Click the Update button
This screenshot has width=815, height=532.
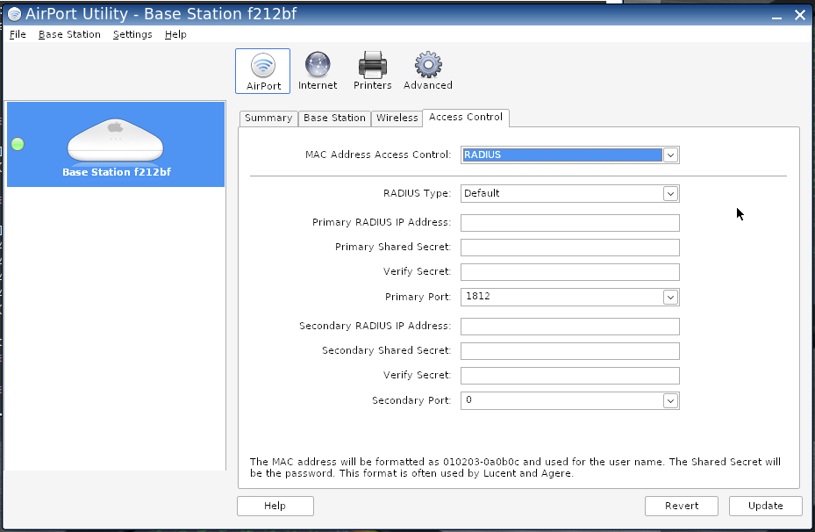[x=765, y=506]
